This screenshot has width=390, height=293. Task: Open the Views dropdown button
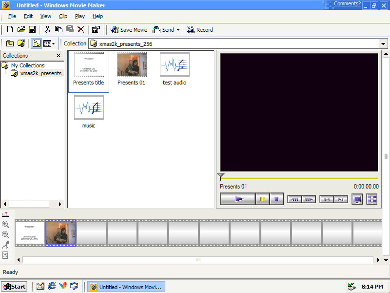coord(49,43)
